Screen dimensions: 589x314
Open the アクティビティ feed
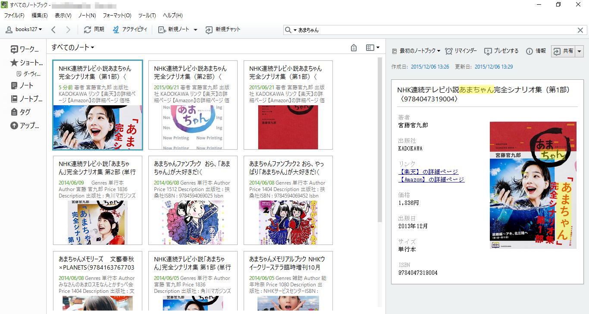click(130, 29)
